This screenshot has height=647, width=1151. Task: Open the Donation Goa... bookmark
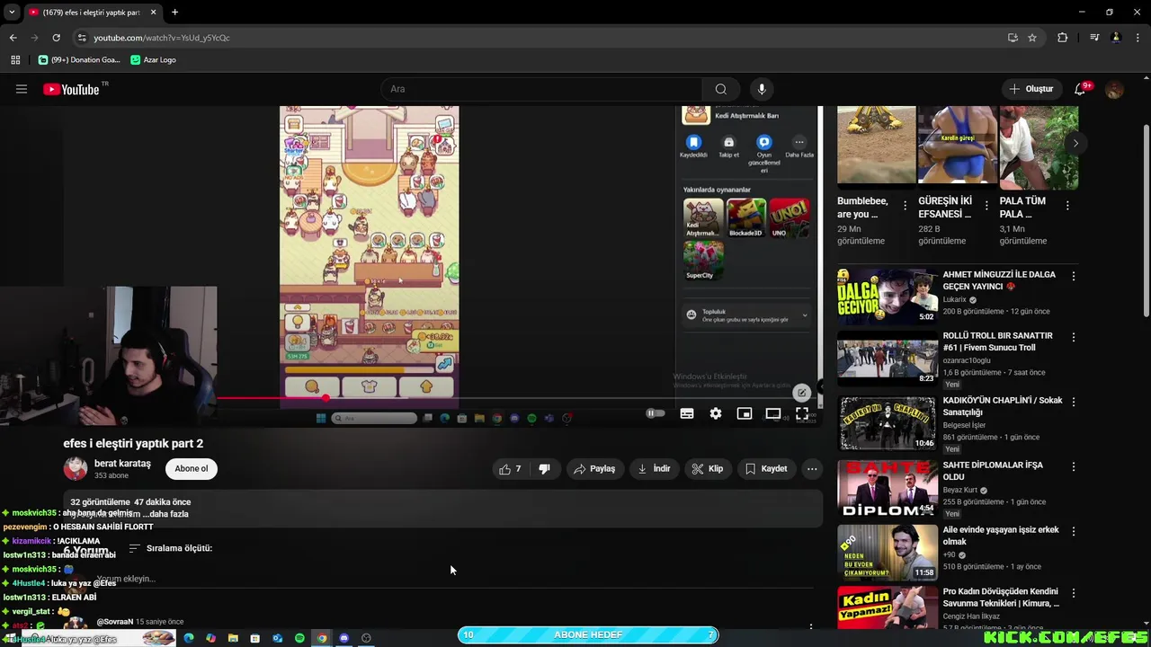pyautogui.click(x=79, y=59)
